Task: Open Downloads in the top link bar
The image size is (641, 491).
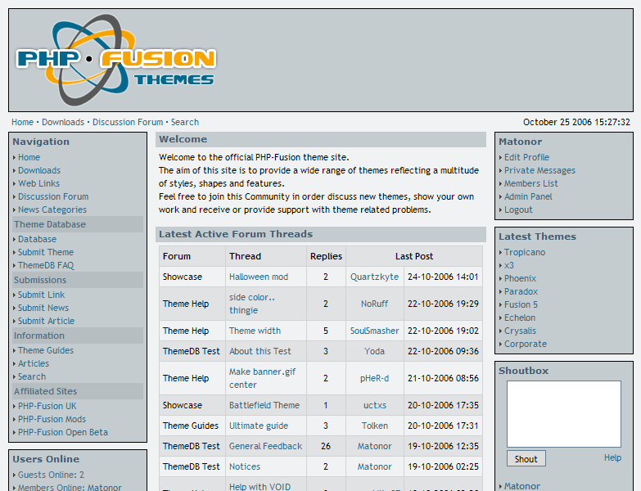Action: 63,122
